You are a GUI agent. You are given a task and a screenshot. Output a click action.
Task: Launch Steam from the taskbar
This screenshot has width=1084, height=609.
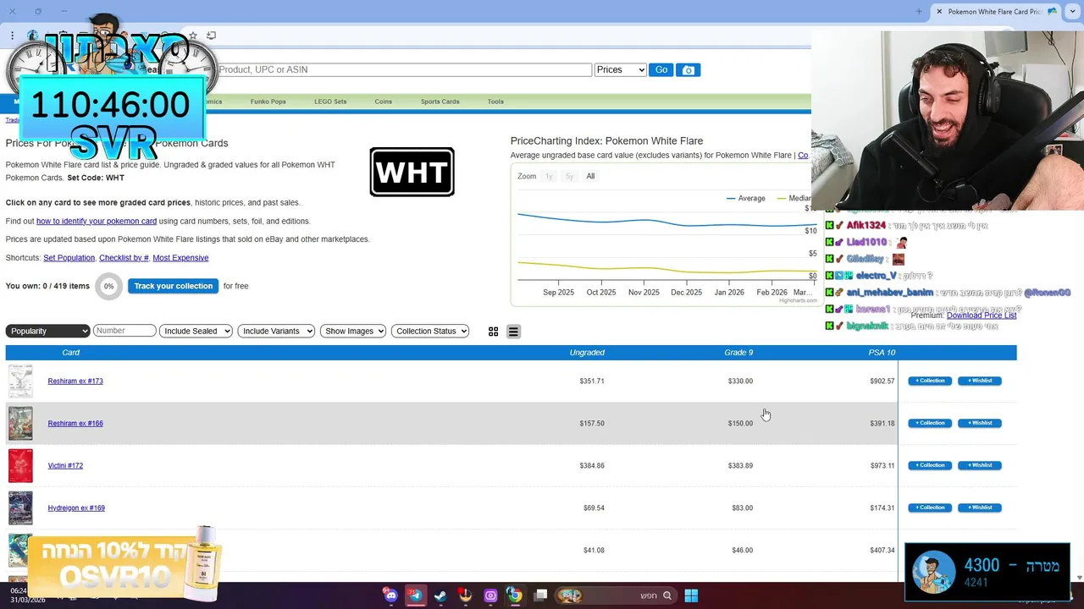pyautogui.click(x=440, y=595)
